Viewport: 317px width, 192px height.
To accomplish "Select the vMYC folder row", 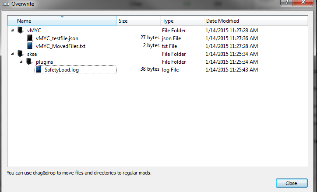I will 158,30.
